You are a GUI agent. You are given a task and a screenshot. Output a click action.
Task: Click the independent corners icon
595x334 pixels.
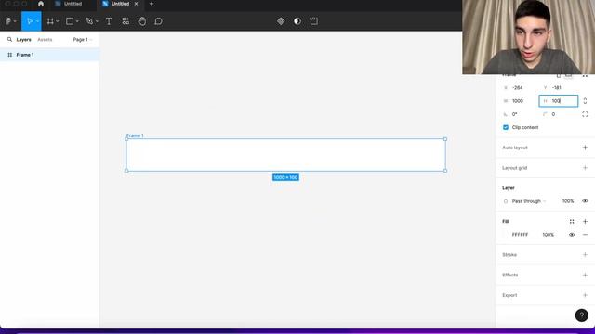[585, 114]
